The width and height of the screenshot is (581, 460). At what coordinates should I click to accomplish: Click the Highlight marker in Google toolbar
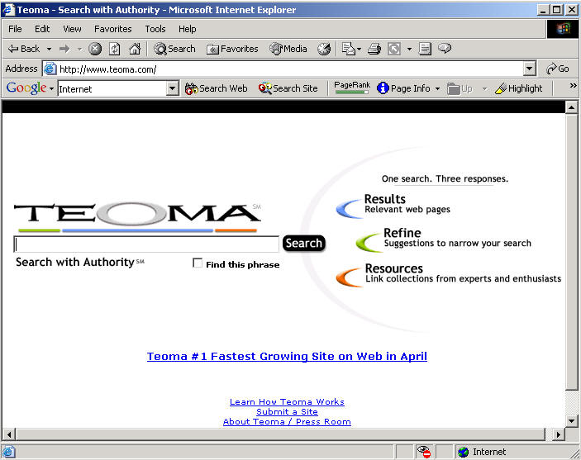coord(518,88)
